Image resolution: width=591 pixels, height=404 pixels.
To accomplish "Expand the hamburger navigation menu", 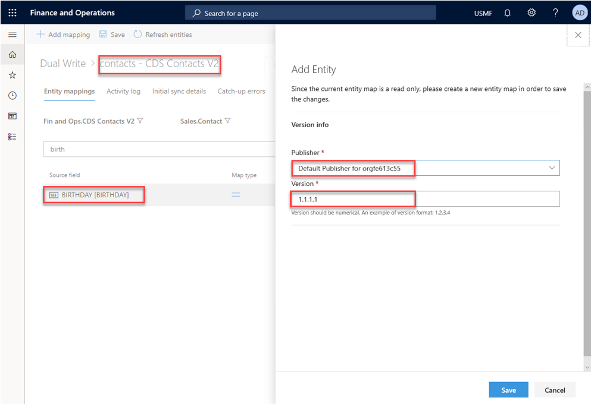I will click(x=12, y=35).
